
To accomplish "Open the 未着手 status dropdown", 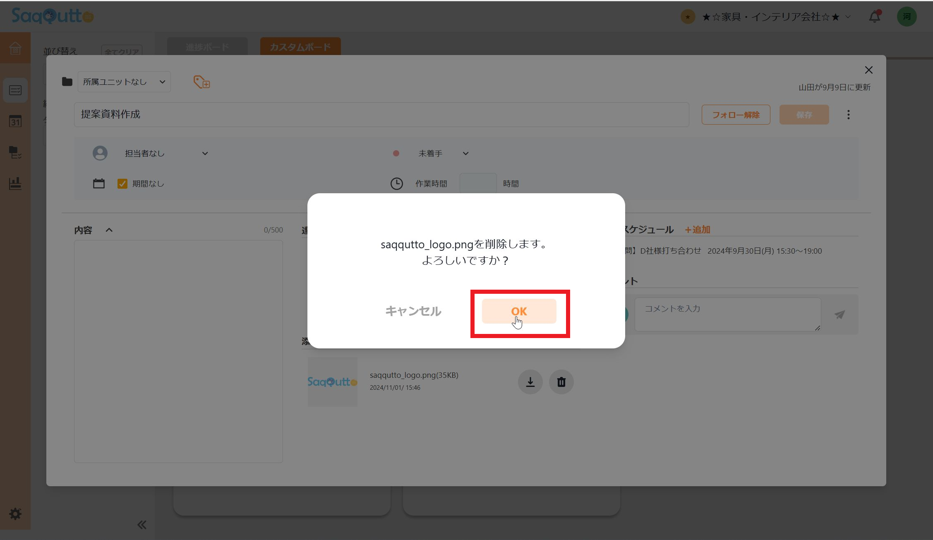I will [x=443, y=154].
